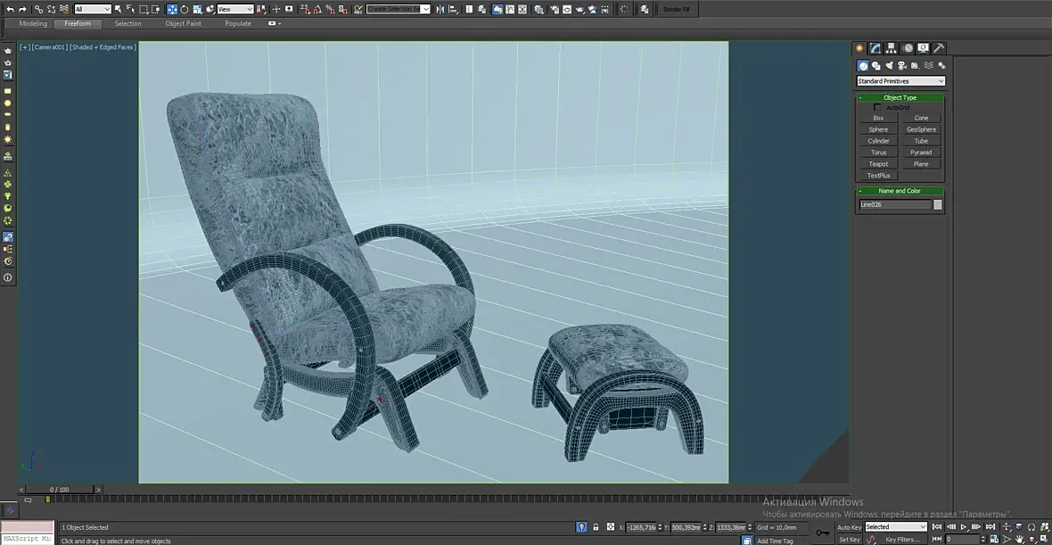Click the Undo arrow in the toolbar
This screenshot has width=1052, height=545.
click(x=9, y=9)
